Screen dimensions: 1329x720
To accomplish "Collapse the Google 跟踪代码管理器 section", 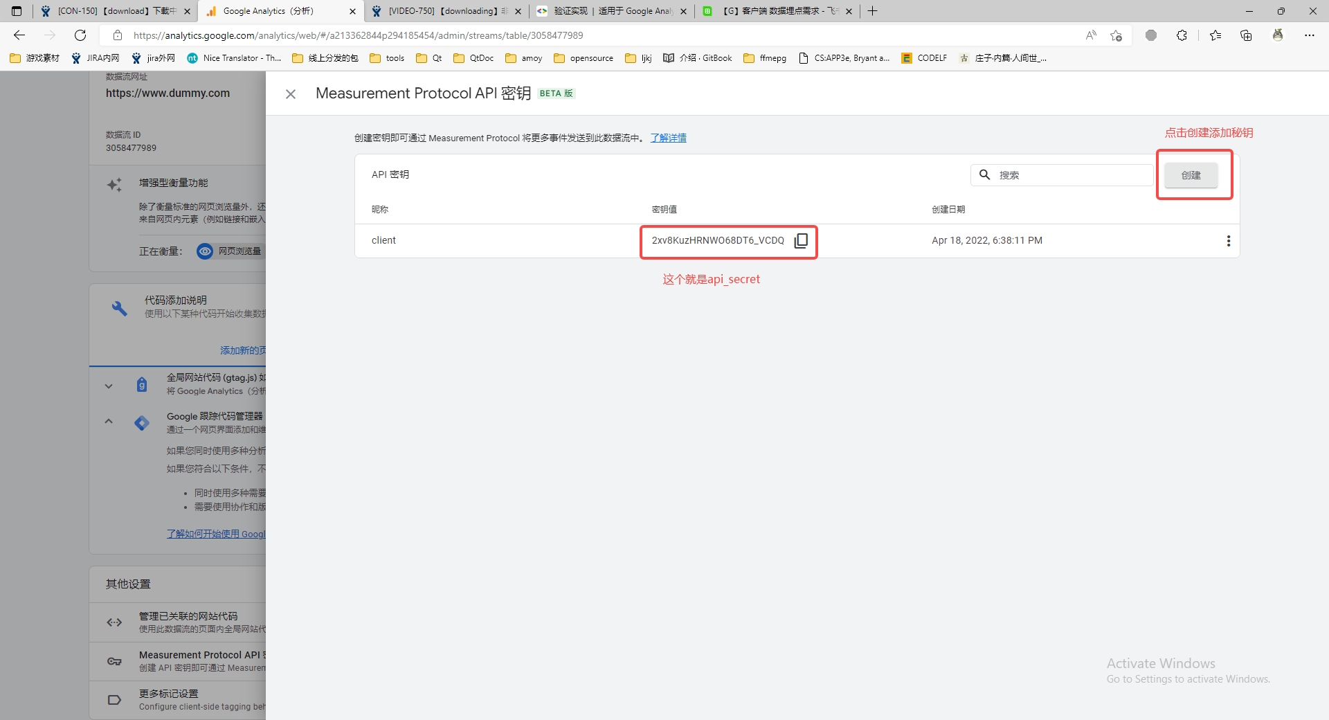I will 109,421.
